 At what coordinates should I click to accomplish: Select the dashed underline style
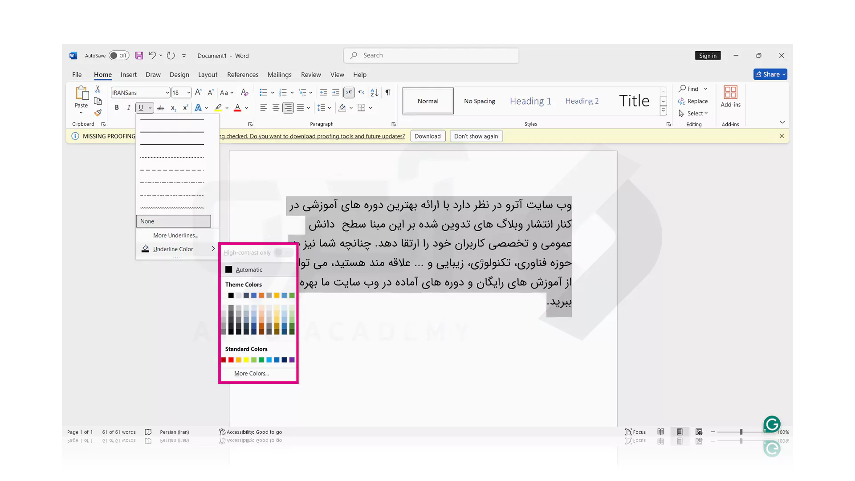(172, 170)
